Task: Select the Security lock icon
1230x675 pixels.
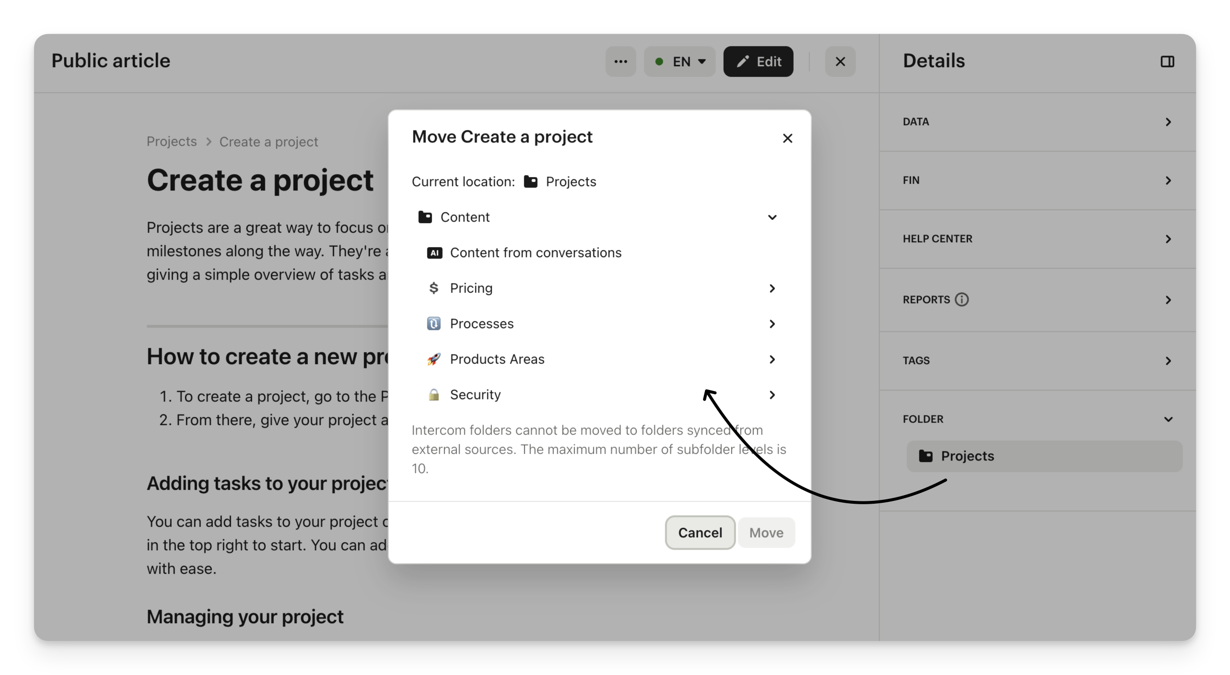Action: tap(434, 395)
